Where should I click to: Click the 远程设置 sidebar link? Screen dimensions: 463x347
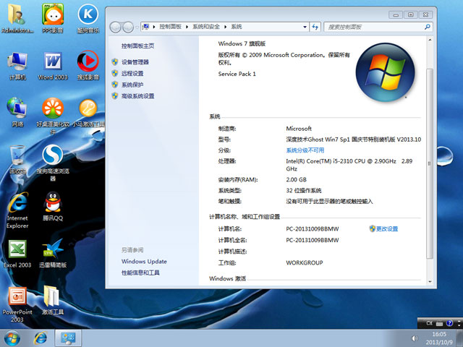(x=132, y=73)
